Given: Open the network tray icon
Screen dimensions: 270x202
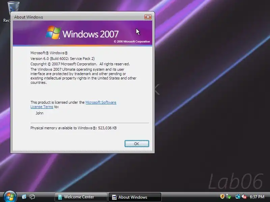Looking at the screenshot, I should point(238,197).
